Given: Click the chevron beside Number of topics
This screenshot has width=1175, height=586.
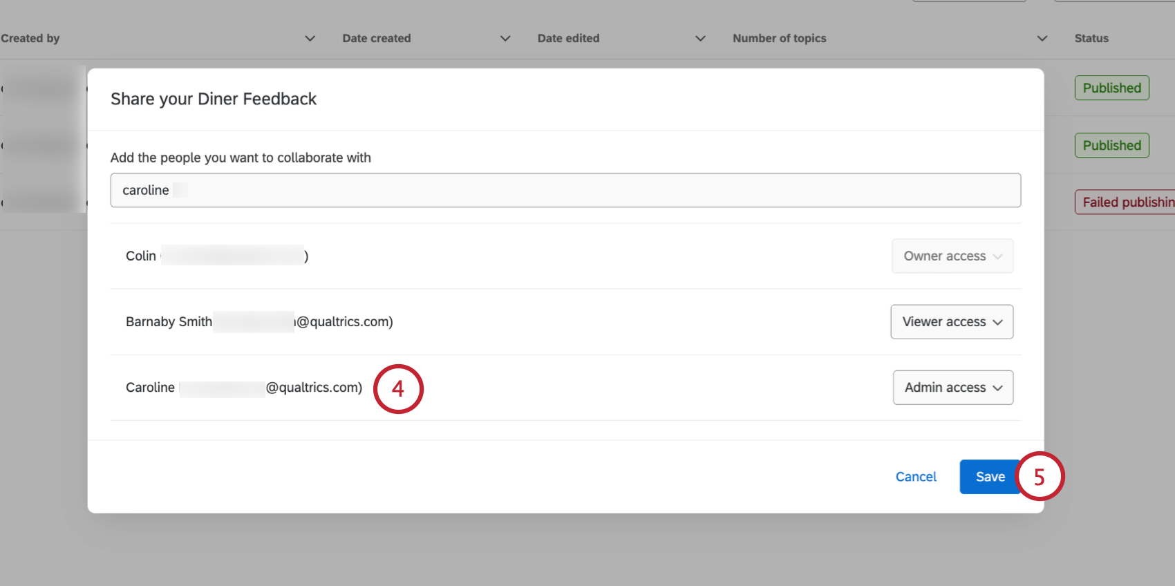Looking at the screenshot, I should pyautogui.click(x=1042, y=39).
